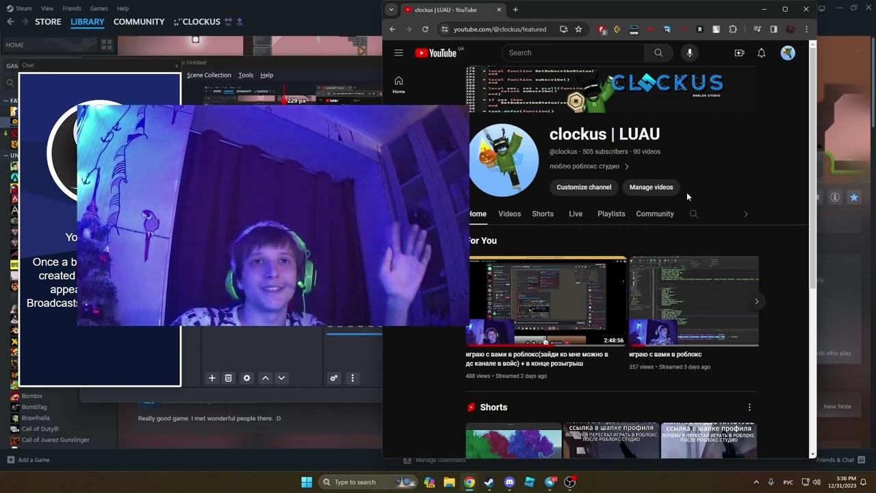Switch to the Playlists channel tab
This screenshot has width=876, height=493.
[611, 214]
